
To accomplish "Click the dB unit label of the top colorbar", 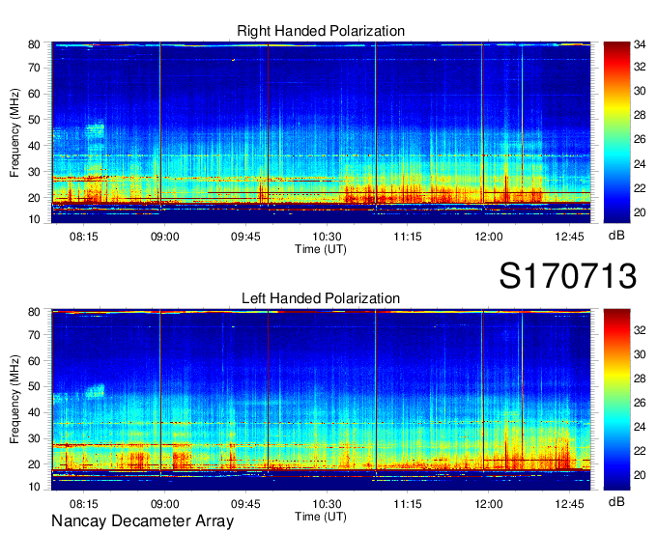I will pyautogui.click(x=616, y=236).
